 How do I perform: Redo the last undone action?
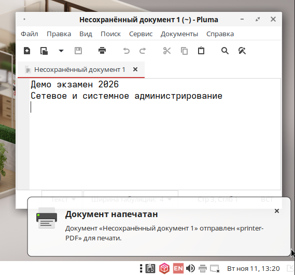143,51
